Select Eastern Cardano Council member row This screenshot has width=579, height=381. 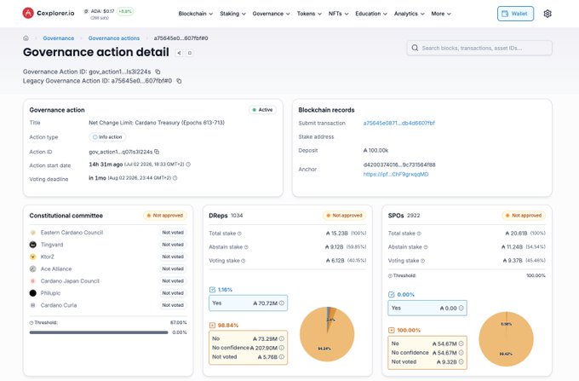(x=108, y=233)
